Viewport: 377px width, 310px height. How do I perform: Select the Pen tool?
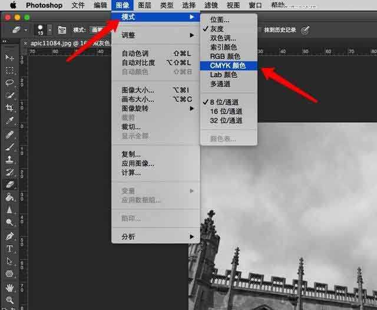pos(9,236)
